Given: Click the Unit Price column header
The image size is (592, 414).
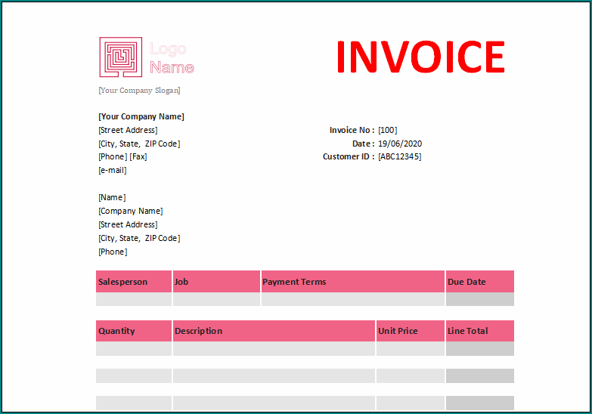Looking at the screenshot, I should 411,331.
